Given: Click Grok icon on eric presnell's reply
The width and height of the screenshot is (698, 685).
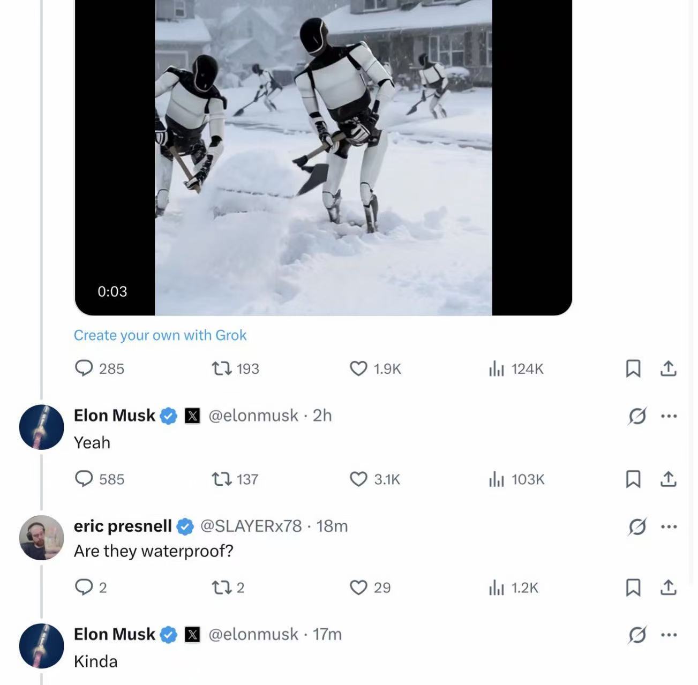Looking at the screenshot, I should [637, 526].
